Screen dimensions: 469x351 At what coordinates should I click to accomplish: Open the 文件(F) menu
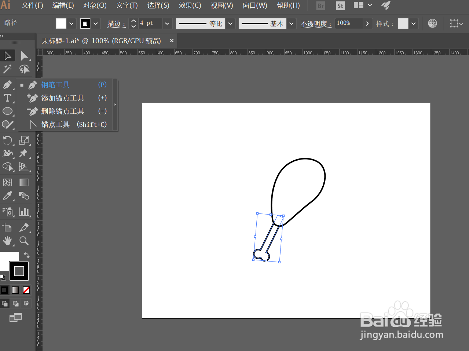pyautogui.click(x=32, y=6)
